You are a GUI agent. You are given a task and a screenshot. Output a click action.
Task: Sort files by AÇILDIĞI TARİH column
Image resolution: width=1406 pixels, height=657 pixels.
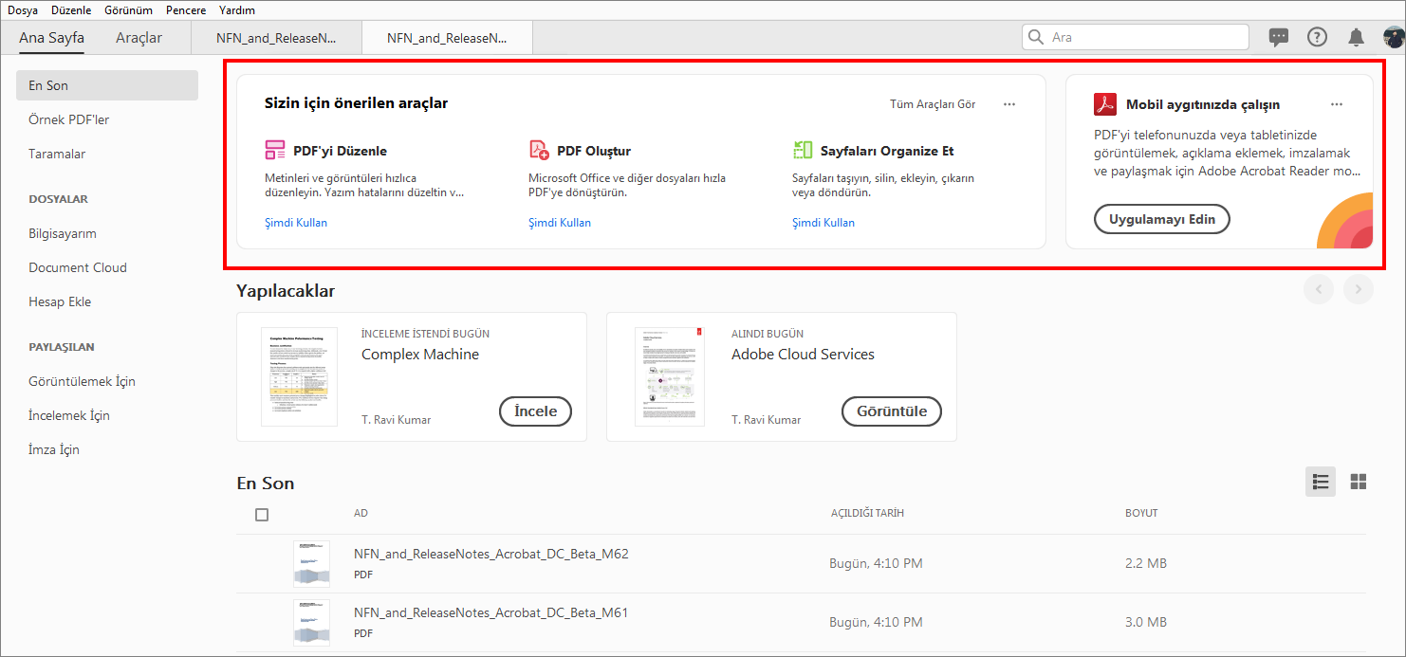(867, 513)
